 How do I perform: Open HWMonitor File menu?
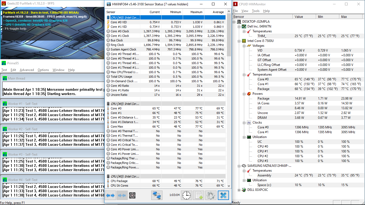[x=235, y=11]
